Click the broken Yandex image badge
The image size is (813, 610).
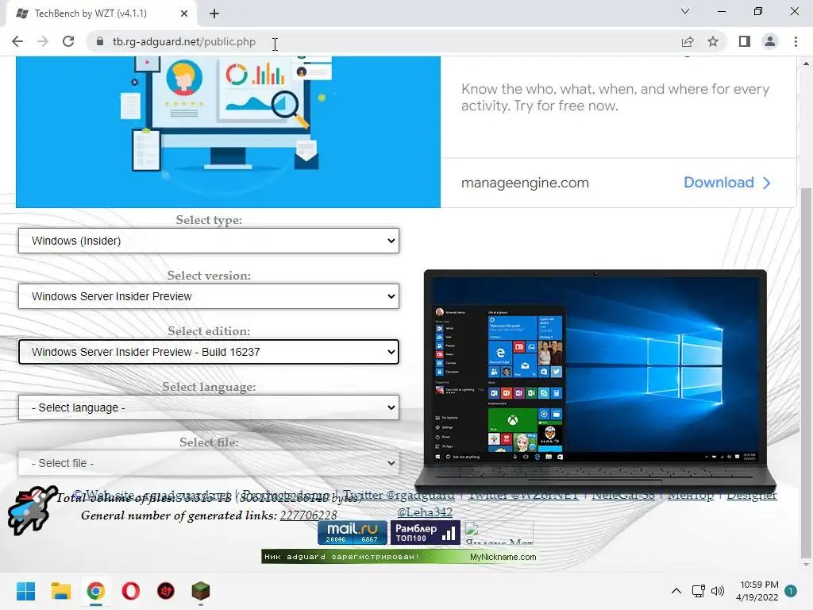pyautogui.click(x=499, y=533)
